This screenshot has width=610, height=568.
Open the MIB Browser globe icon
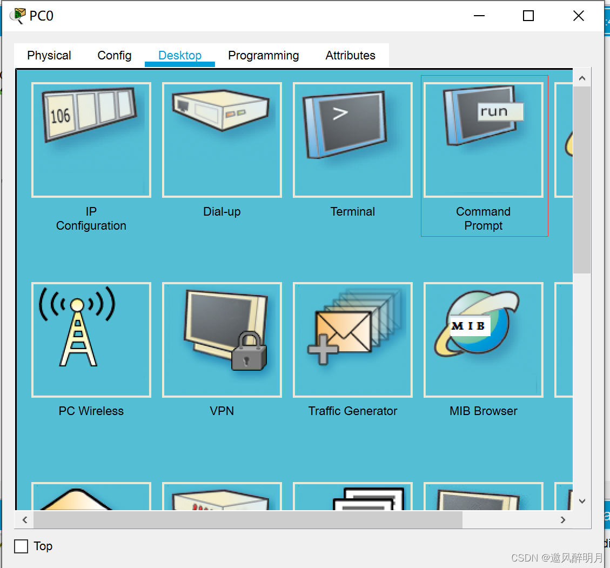[x=483, y=339]
